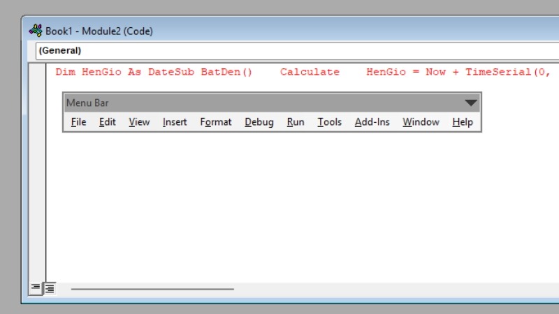Click the module icon in the title bar
559x314 pixels.
pos(36,31)
